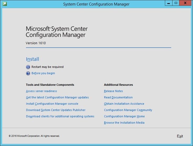This screenshot has width=193, height=146.
Task: Browse the Installation Media link
Action: click(x=124, y=123)
